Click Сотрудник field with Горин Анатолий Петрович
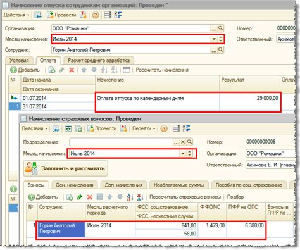 click(131, 50)
